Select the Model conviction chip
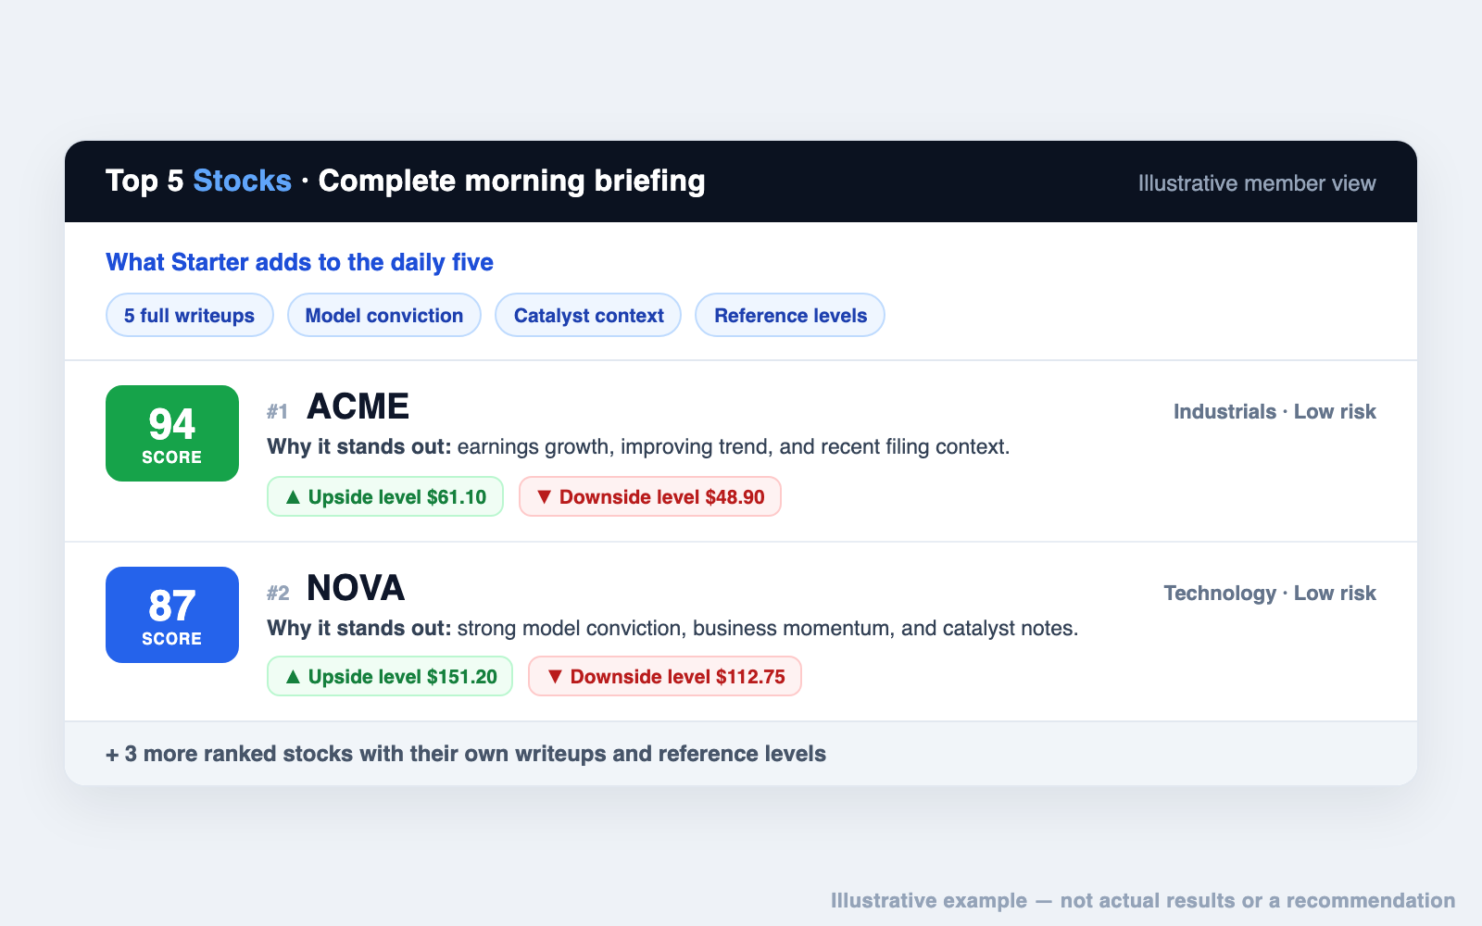The height and width of the screenshot is (926, 1482). pyautogui.click(x=384, y=315)
